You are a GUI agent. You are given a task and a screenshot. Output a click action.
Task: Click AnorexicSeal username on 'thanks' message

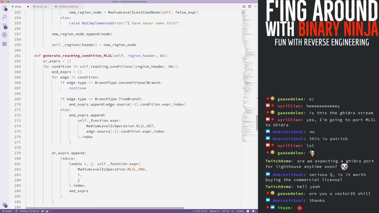click(x=288, y=201)
